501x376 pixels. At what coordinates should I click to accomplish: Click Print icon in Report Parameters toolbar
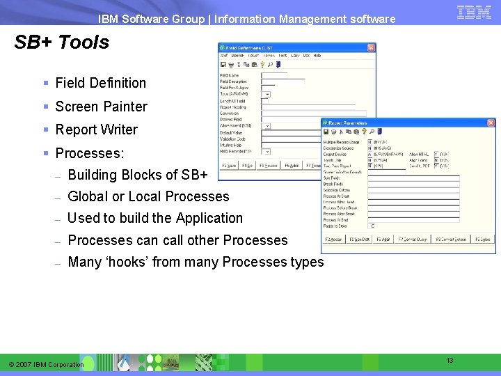(333, 132)
